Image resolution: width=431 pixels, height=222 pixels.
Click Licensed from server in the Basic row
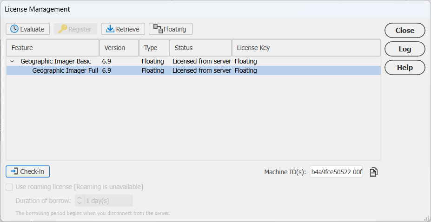[x=202, y=61]
